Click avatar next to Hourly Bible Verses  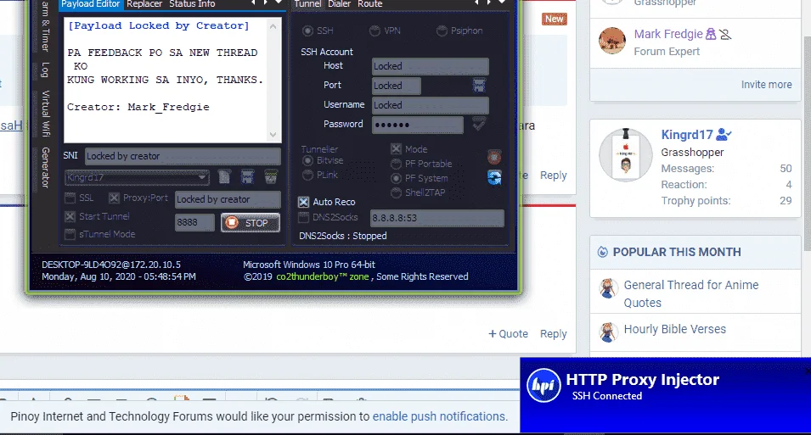point(608,332)
